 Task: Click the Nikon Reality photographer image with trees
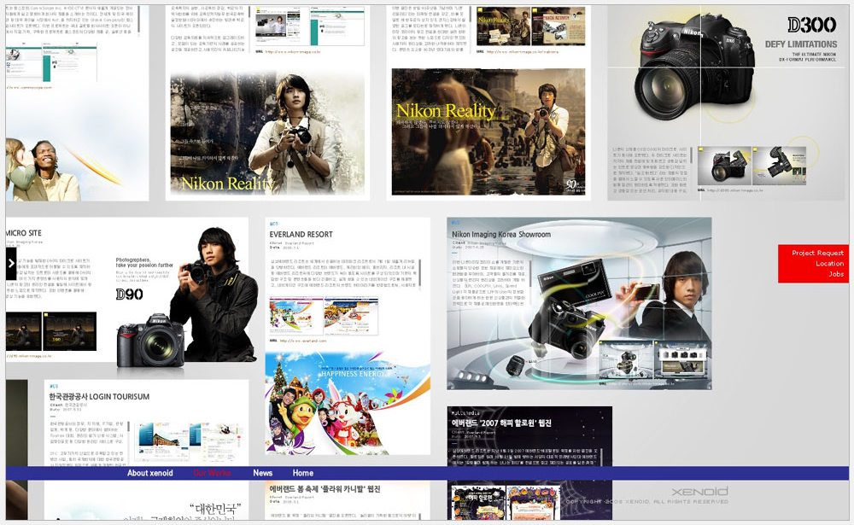point(268,134)
